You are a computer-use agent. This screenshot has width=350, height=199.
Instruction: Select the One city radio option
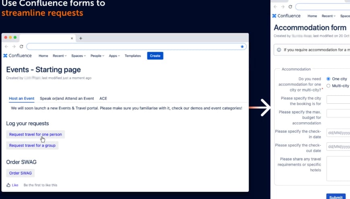[x=328, y=79]
